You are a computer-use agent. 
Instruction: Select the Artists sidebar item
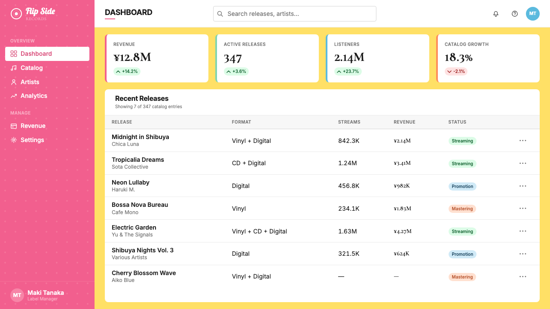(47, 82)
